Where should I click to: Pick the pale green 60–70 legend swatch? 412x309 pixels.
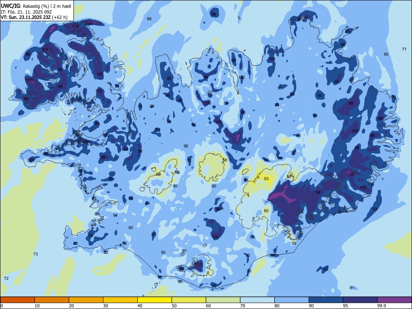(223, 300)
